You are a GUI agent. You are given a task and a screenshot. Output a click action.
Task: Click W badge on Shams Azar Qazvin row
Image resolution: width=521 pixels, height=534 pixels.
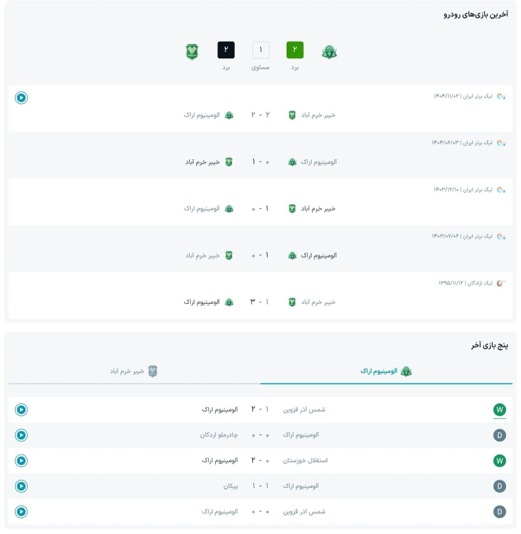500,410
